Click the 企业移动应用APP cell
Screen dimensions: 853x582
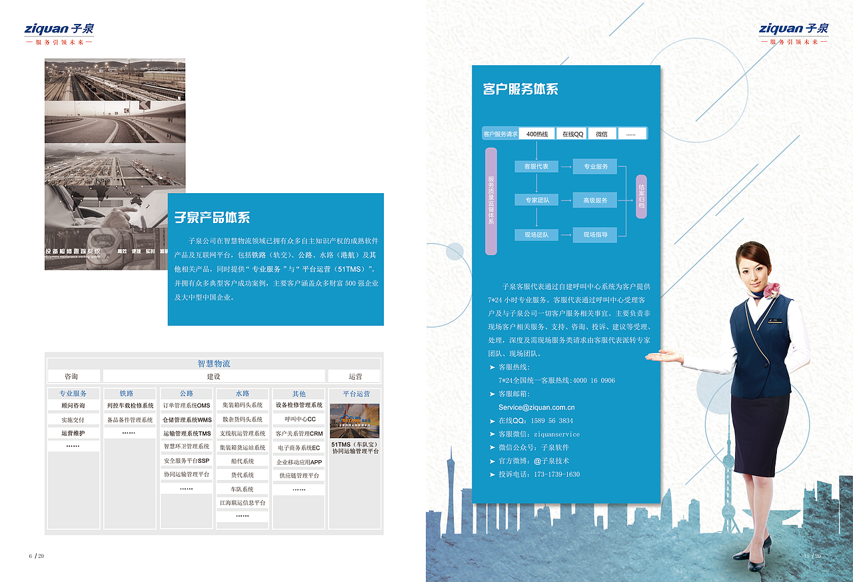click(299, 462)
